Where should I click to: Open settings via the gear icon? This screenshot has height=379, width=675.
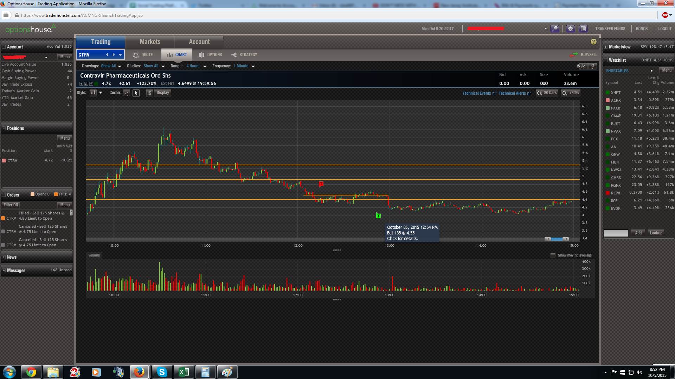coord(570,29)
